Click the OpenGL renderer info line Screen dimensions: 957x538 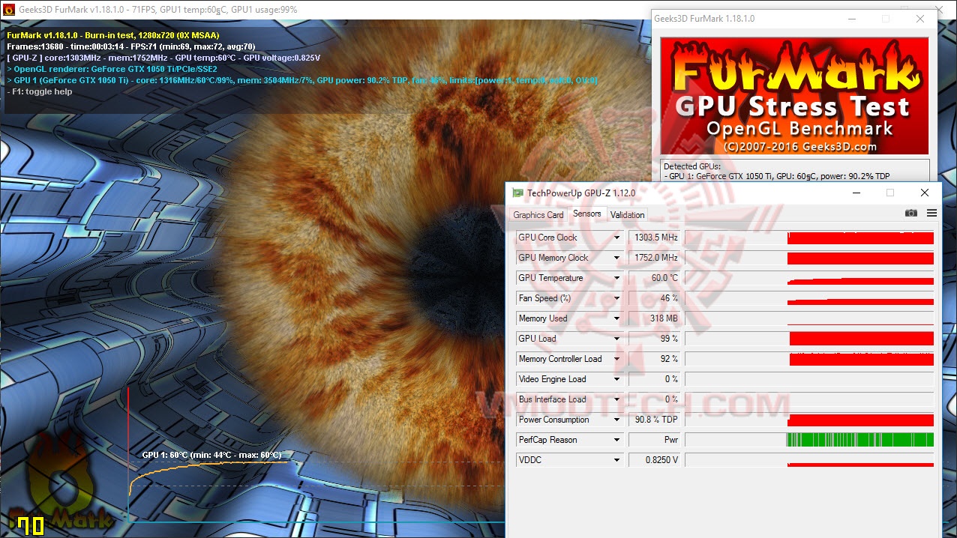click(x=112, y=69)
